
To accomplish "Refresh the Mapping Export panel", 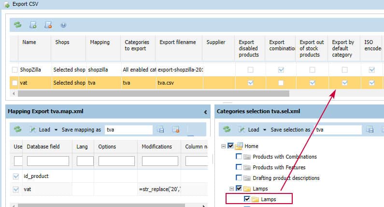I will tap(18, 130).
